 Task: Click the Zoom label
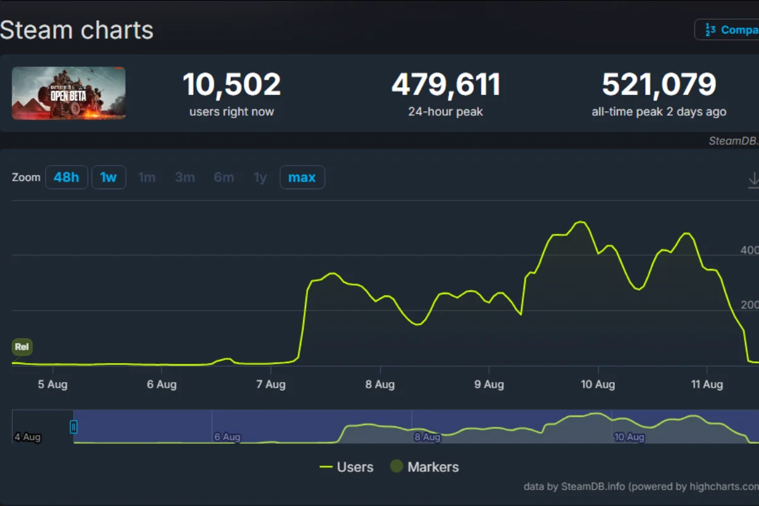pyautogui.click(x=26, y=177)
